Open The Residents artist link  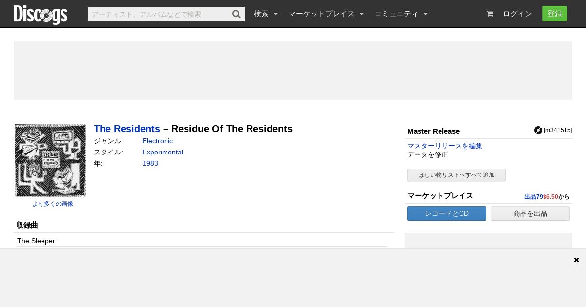(x=127, y=129)
